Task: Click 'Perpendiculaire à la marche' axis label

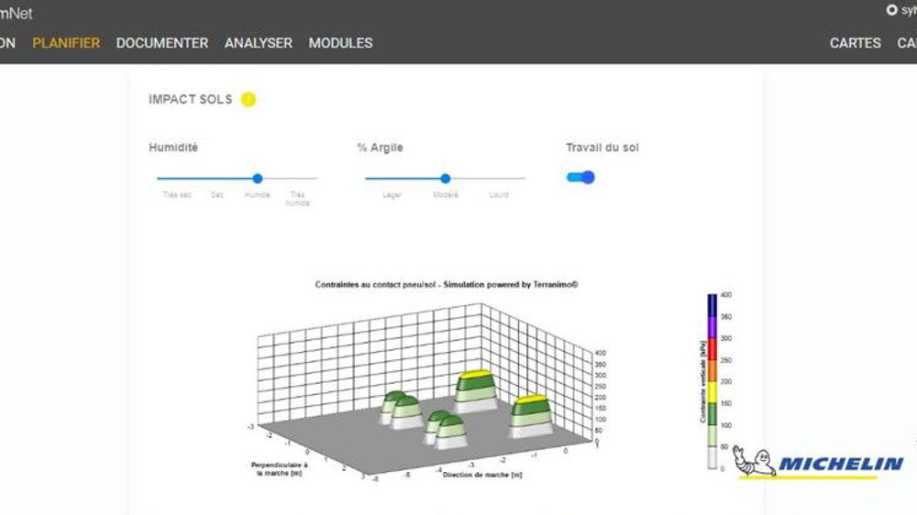Action: 279,469
